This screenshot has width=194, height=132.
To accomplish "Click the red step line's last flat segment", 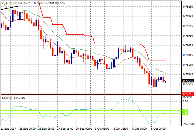I will point(157,60).
